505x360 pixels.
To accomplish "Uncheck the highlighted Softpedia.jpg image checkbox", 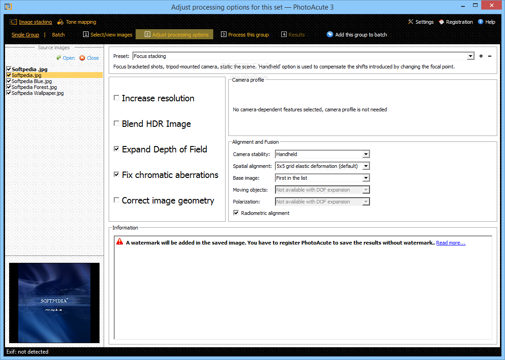I will point(9,75).
